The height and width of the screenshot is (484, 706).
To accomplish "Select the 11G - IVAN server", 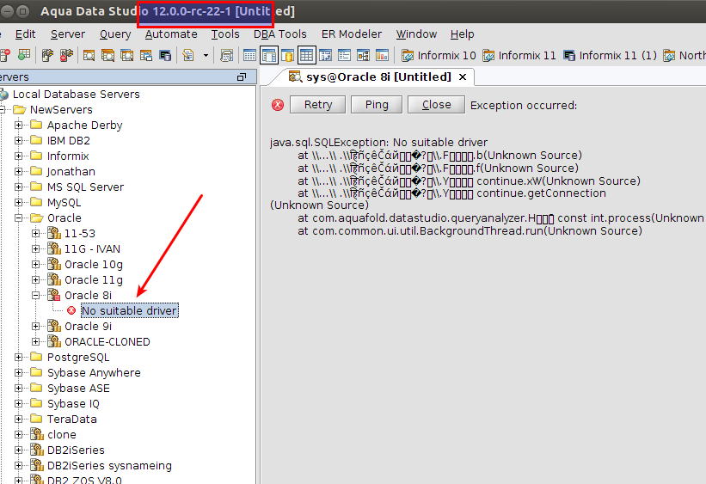I will [92, 249].
